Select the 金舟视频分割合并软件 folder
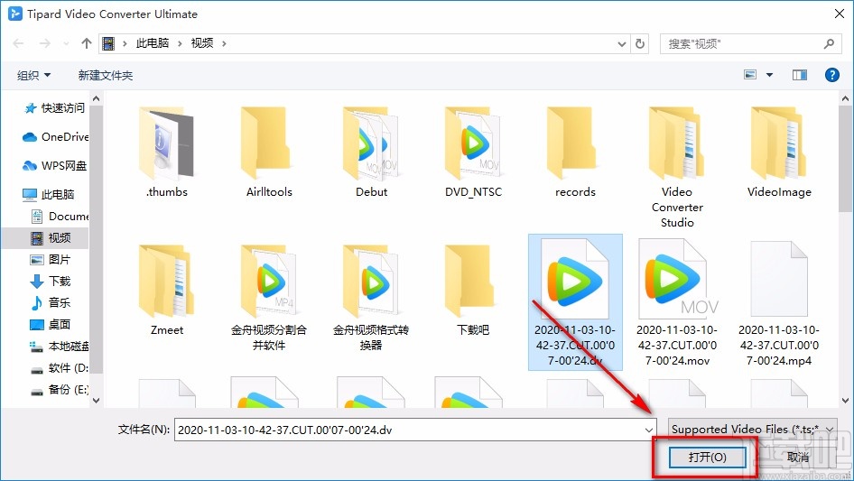 (269, 298)
